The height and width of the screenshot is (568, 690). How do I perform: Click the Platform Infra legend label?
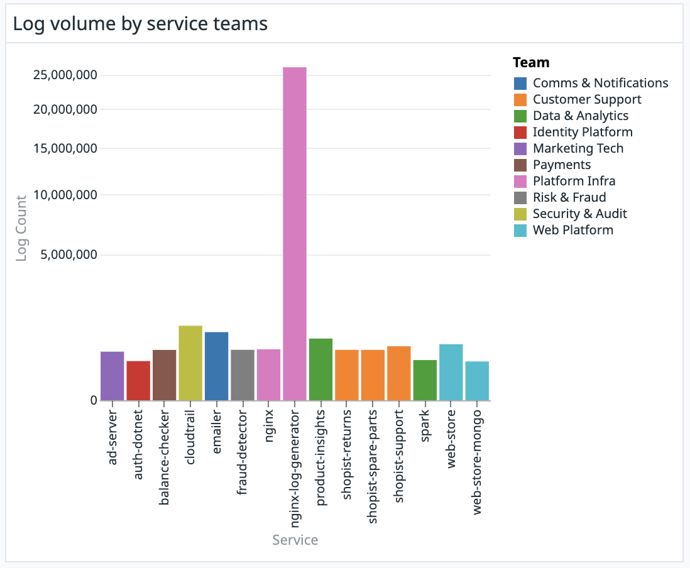[x=574, y=181]
